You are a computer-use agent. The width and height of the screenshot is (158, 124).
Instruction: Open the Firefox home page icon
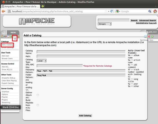click(155, 11)
